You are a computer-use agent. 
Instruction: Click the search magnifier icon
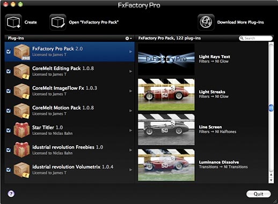click(242, 38)
